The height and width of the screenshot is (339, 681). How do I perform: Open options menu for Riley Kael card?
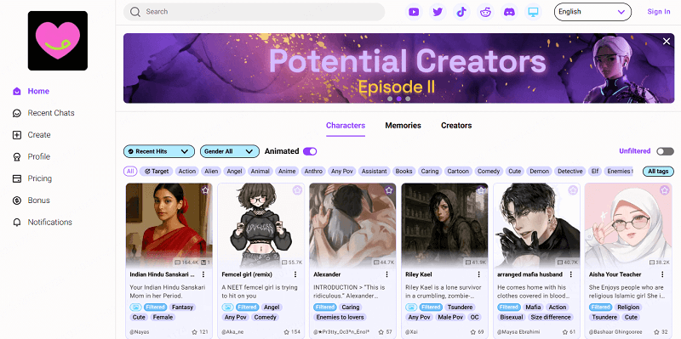479,274
